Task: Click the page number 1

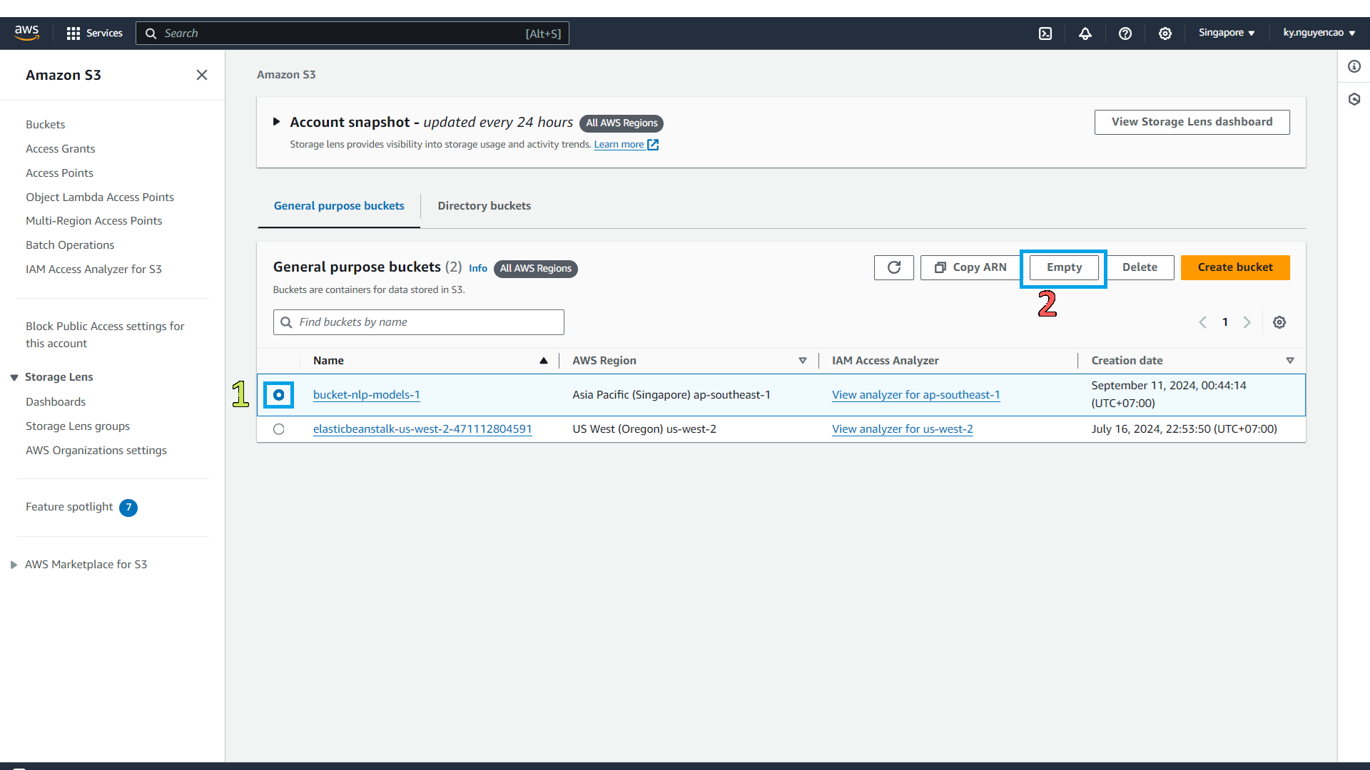Action: point(1225,322)
